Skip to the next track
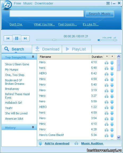Image resolution: width=123 pixels, height=153 pixels. point(25,38)
